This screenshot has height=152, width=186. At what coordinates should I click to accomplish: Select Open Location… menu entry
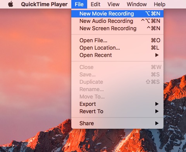[117, 48]
